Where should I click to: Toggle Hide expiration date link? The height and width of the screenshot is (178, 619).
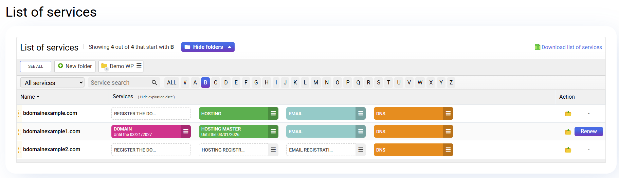pyautogui.click(x=157, y=97)
